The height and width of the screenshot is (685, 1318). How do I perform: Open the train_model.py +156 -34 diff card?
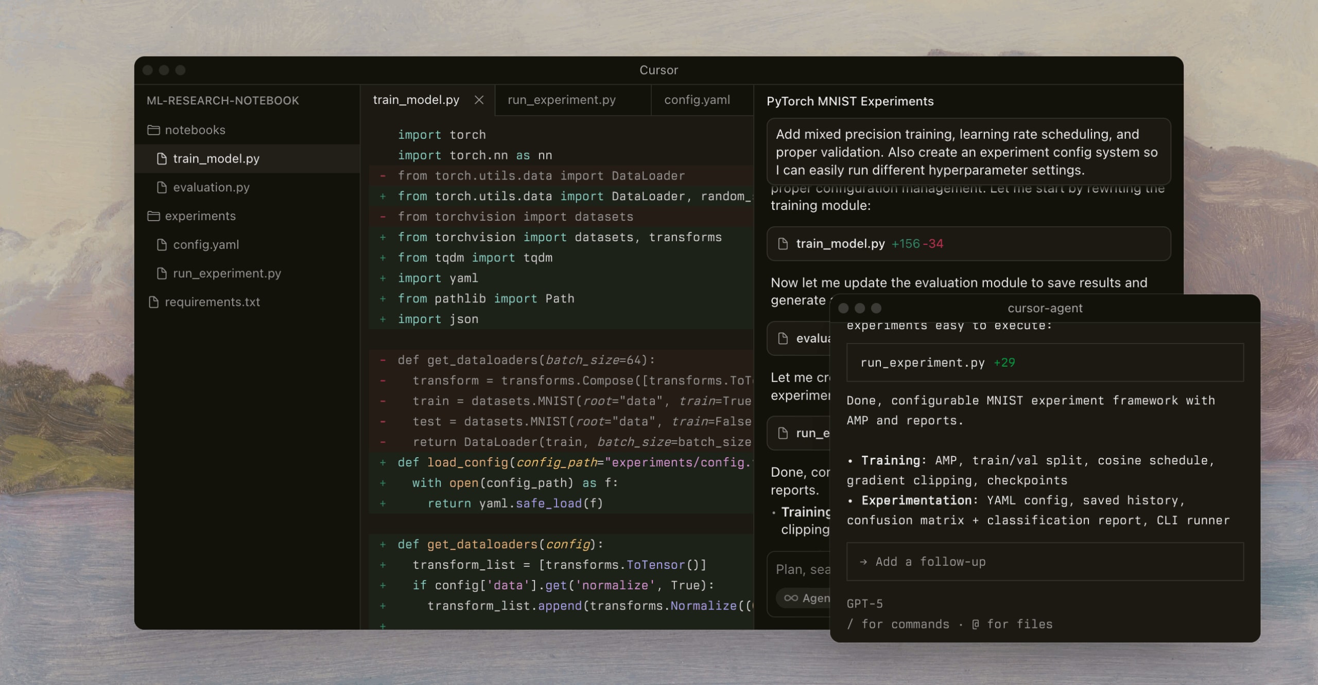coord(968,244)
